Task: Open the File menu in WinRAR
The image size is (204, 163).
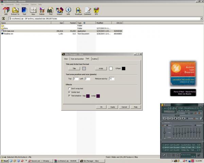Action: [x=2, y=4]
